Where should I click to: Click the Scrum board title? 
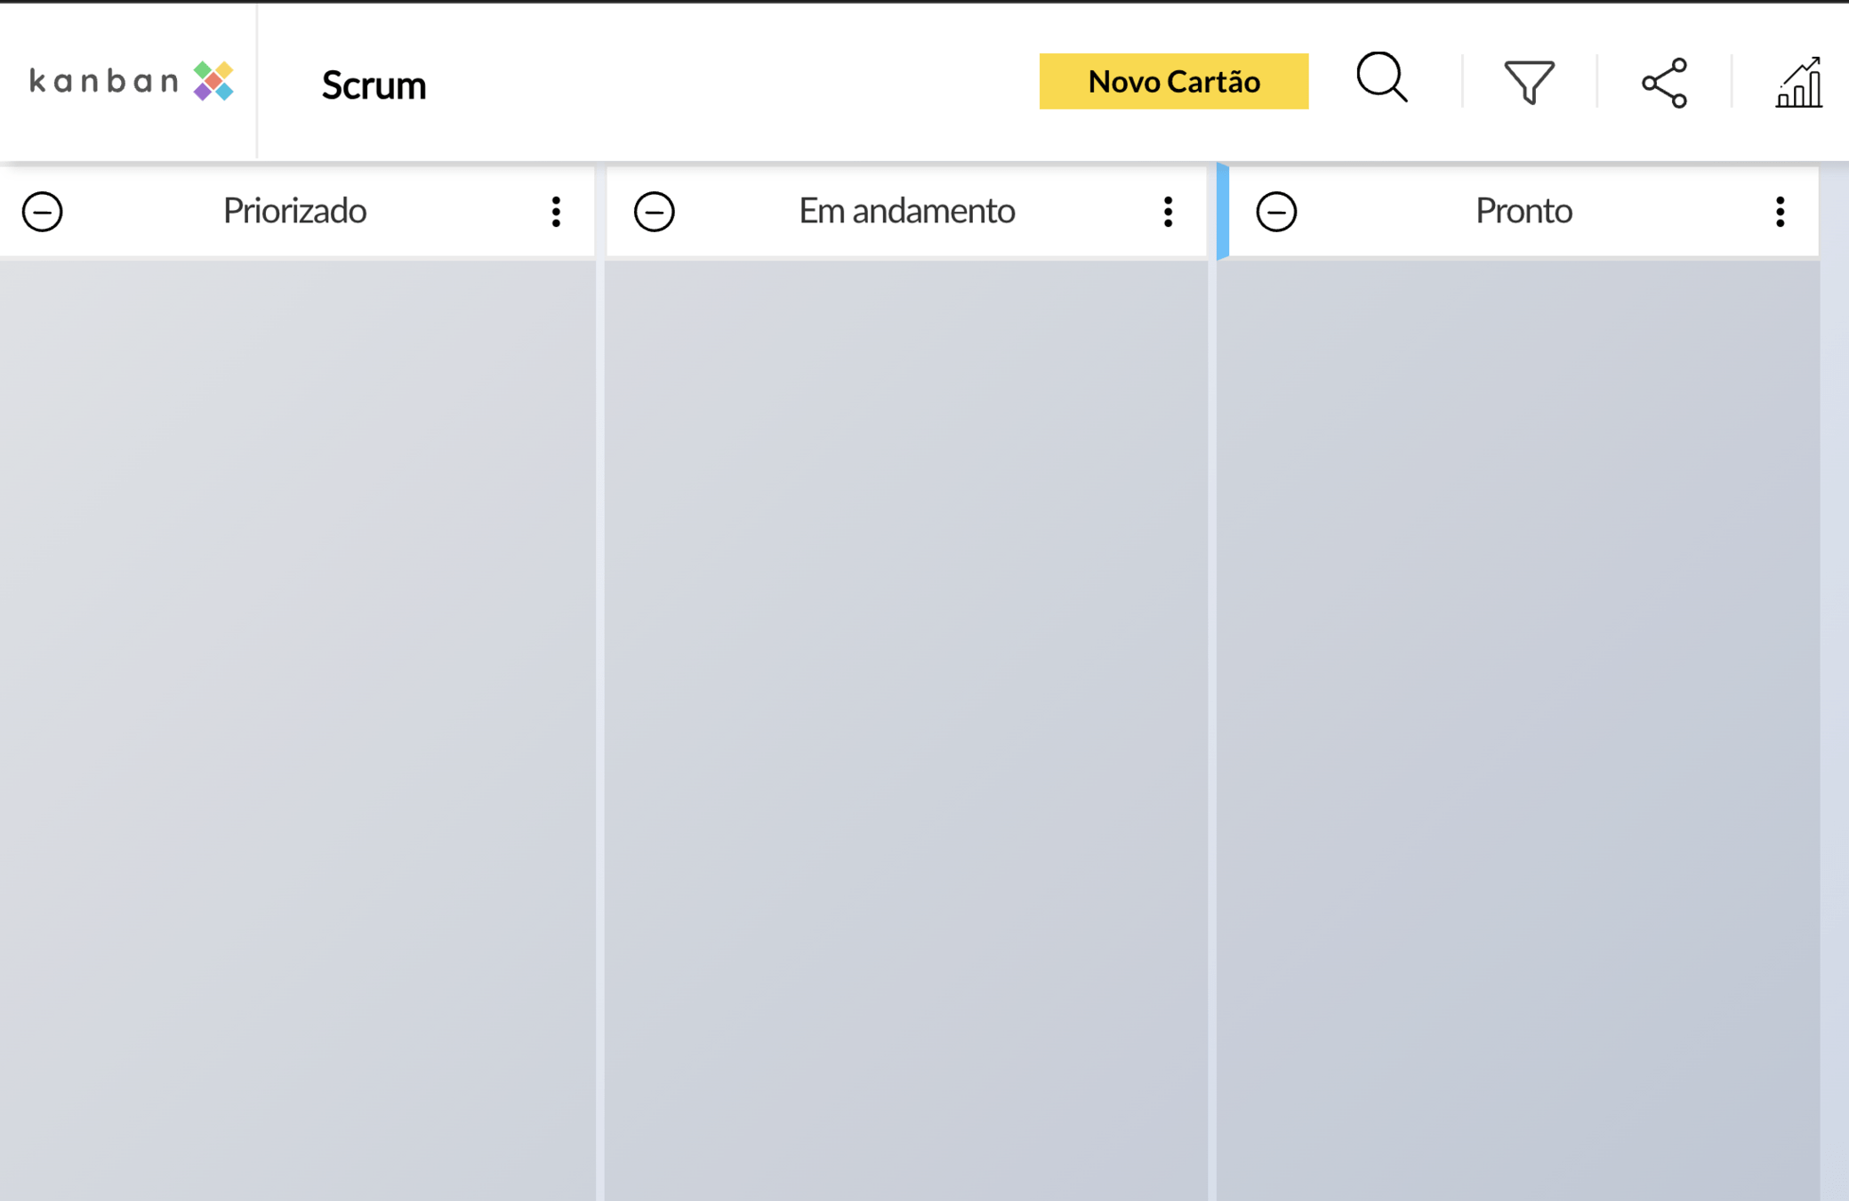[374, 85]
